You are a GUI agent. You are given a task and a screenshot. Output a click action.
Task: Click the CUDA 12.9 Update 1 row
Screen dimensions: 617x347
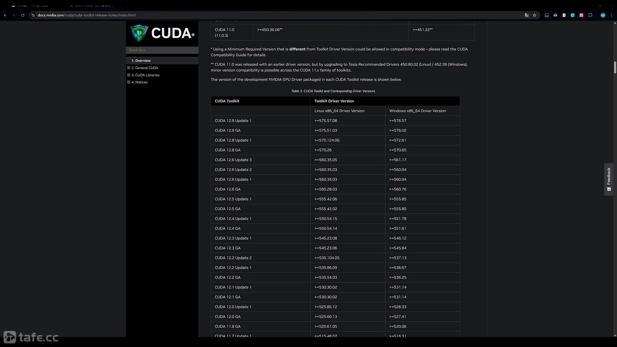point(335,121)
